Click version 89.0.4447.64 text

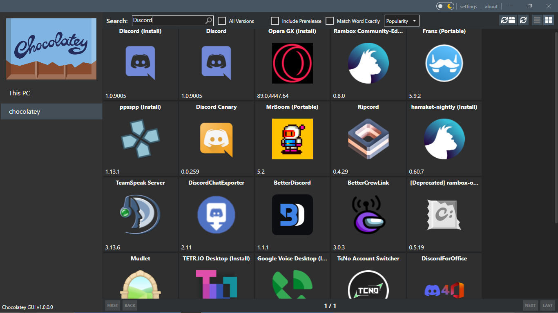(273, 96)
